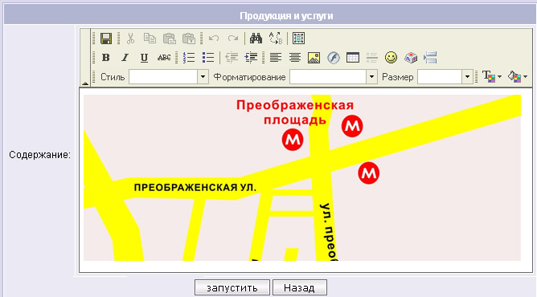Insert a smiley emoticon
The image size is (537, 297).
click(x=391, y=58)
